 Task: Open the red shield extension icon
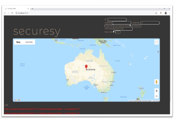(x=161, y=13)
